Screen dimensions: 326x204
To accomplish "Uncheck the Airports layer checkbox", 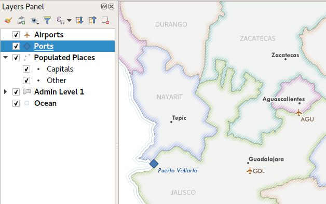I will pos(16,35).
